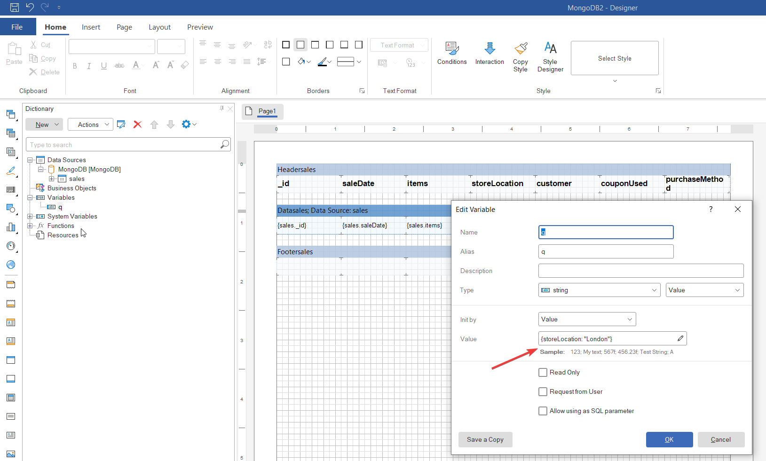Open the Interaction settings

point(490,54)
